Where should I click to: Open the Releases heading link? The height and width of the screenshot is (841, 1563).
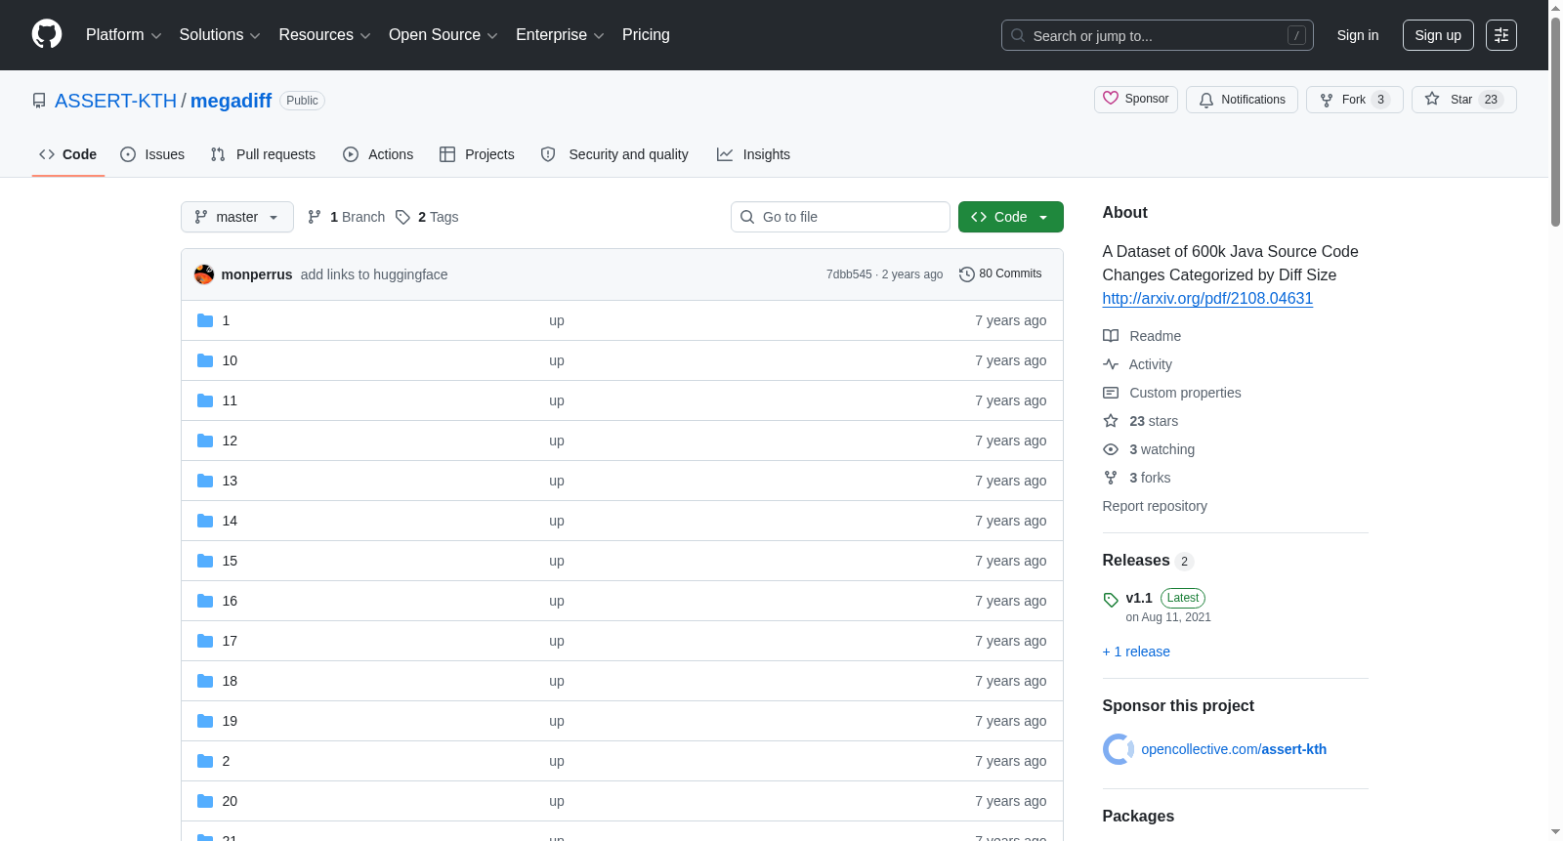click(1148, 561)
